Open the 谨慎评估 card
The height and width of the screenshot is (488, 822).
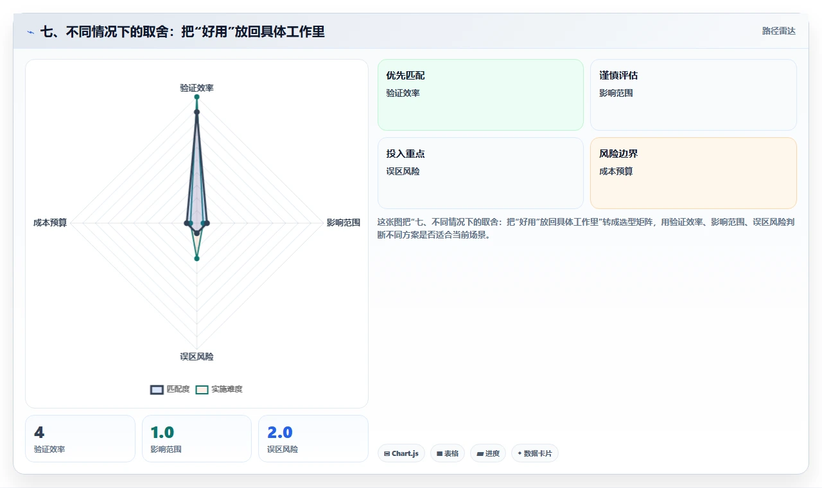coord(694,95)
